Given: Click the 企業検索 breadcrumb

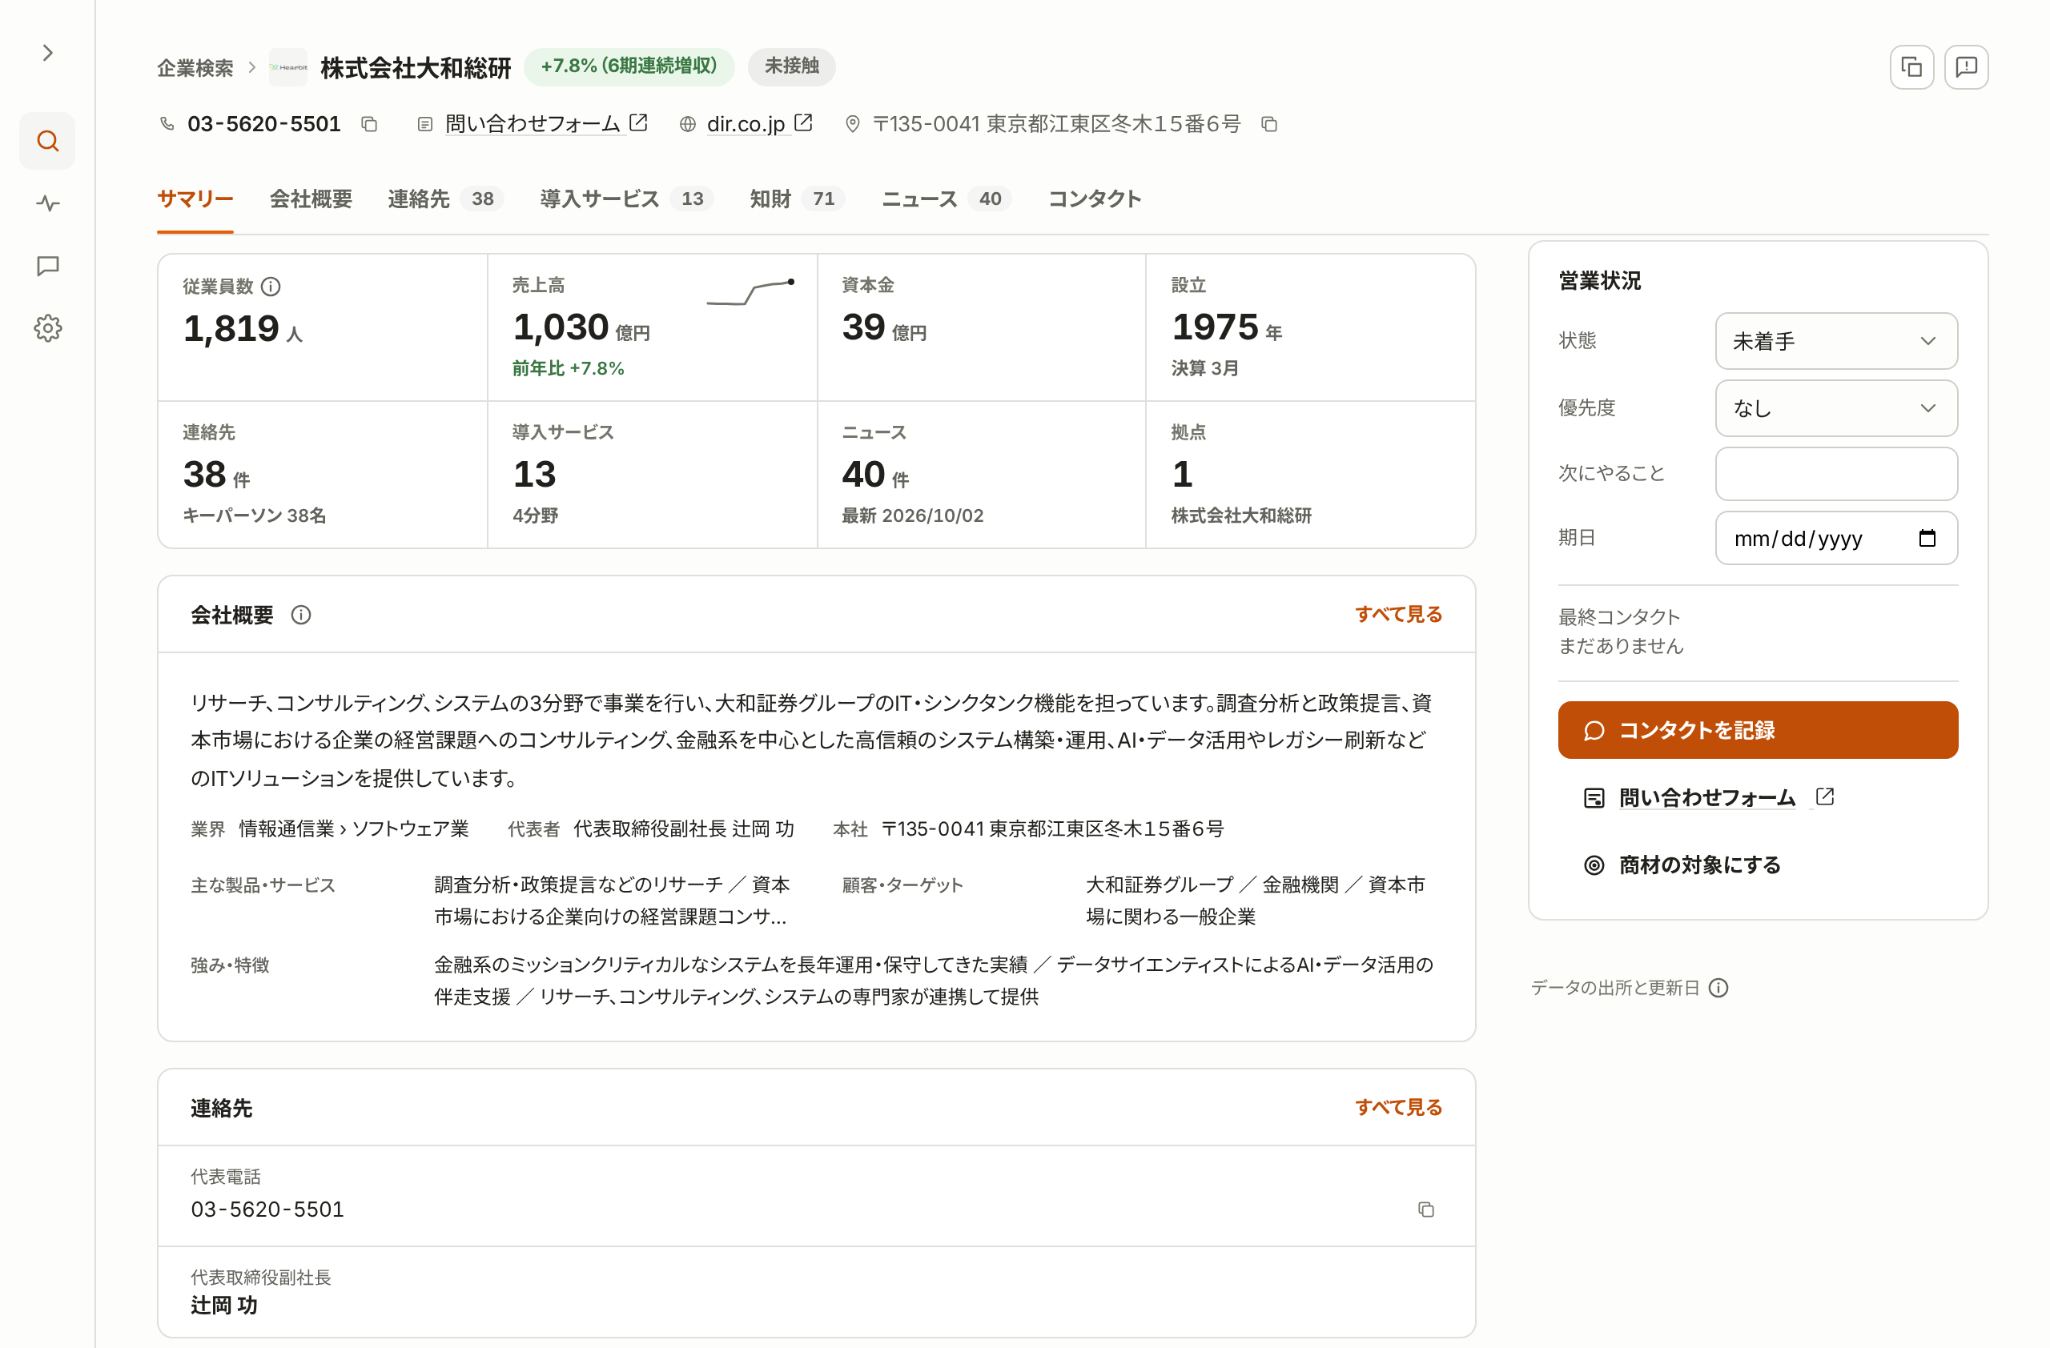Looking at the screenshot, I should (x=195, y=68).
